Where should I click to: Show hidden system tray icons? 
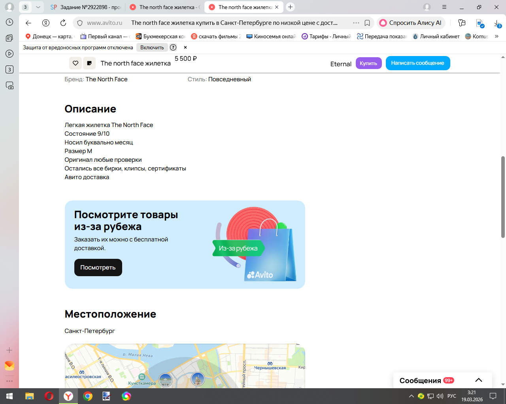coord(412,396)
